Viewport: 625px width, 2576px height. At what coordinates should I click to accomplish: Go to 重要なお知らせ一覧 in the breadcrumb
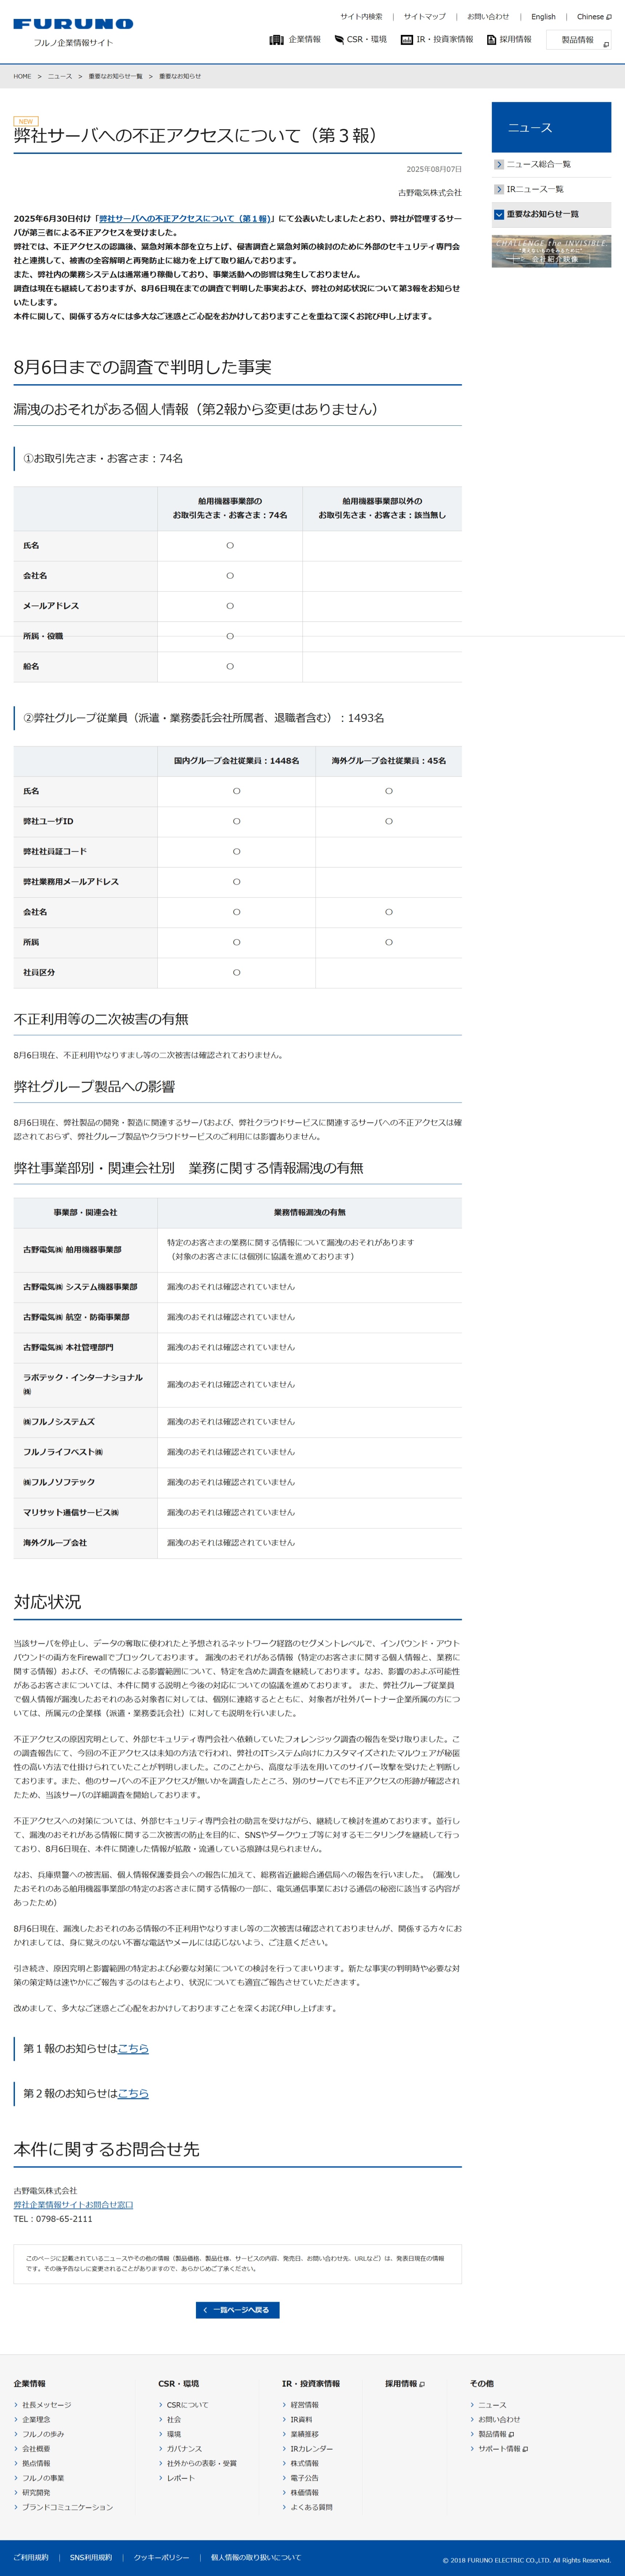pos(115,76)
